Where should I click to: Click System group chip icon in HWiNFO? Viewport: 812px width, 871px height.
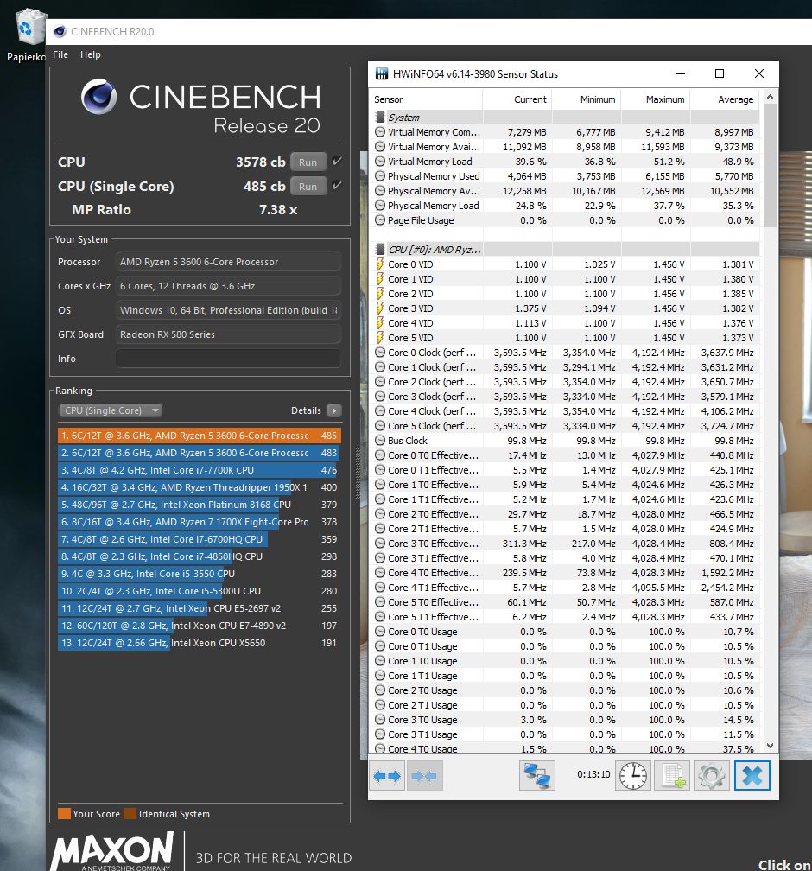(x=380, y=118)
